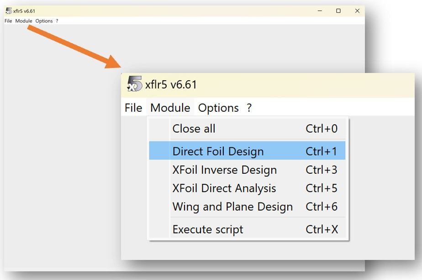Open the File menu in the enlarged menu bar
This screenshot has height=280, width=422.
click(x=133, y=108)
